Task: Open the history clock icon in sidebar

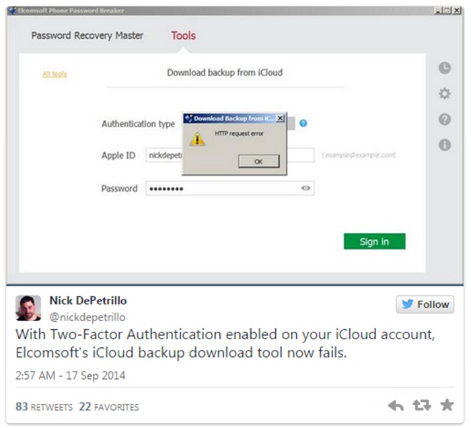Action: click(445, 68)
